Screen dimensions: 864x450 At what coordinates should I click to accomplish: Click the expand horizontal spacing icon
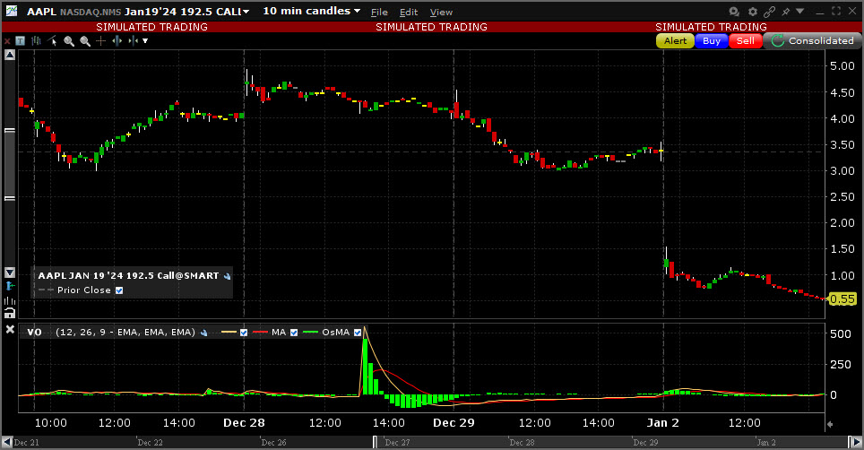pos(117,40)
